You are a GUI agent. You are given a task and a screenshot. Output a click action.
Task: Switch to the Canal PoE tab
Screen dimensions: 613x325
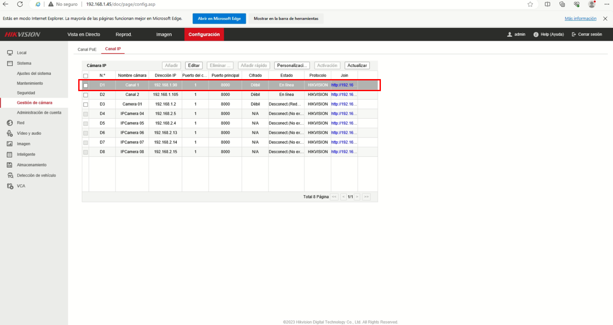click(87, 49)
